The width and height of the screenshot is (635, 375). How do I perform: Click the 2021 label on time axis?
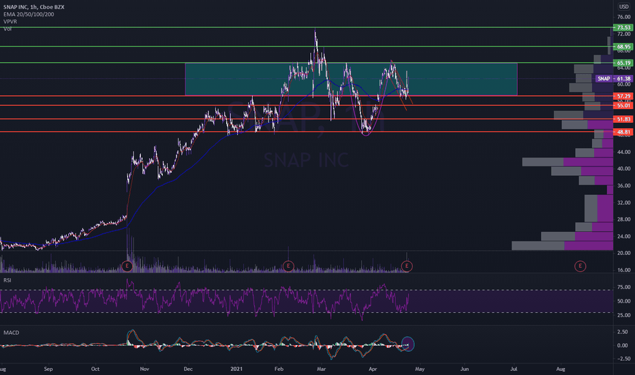[x=236, y=369]
